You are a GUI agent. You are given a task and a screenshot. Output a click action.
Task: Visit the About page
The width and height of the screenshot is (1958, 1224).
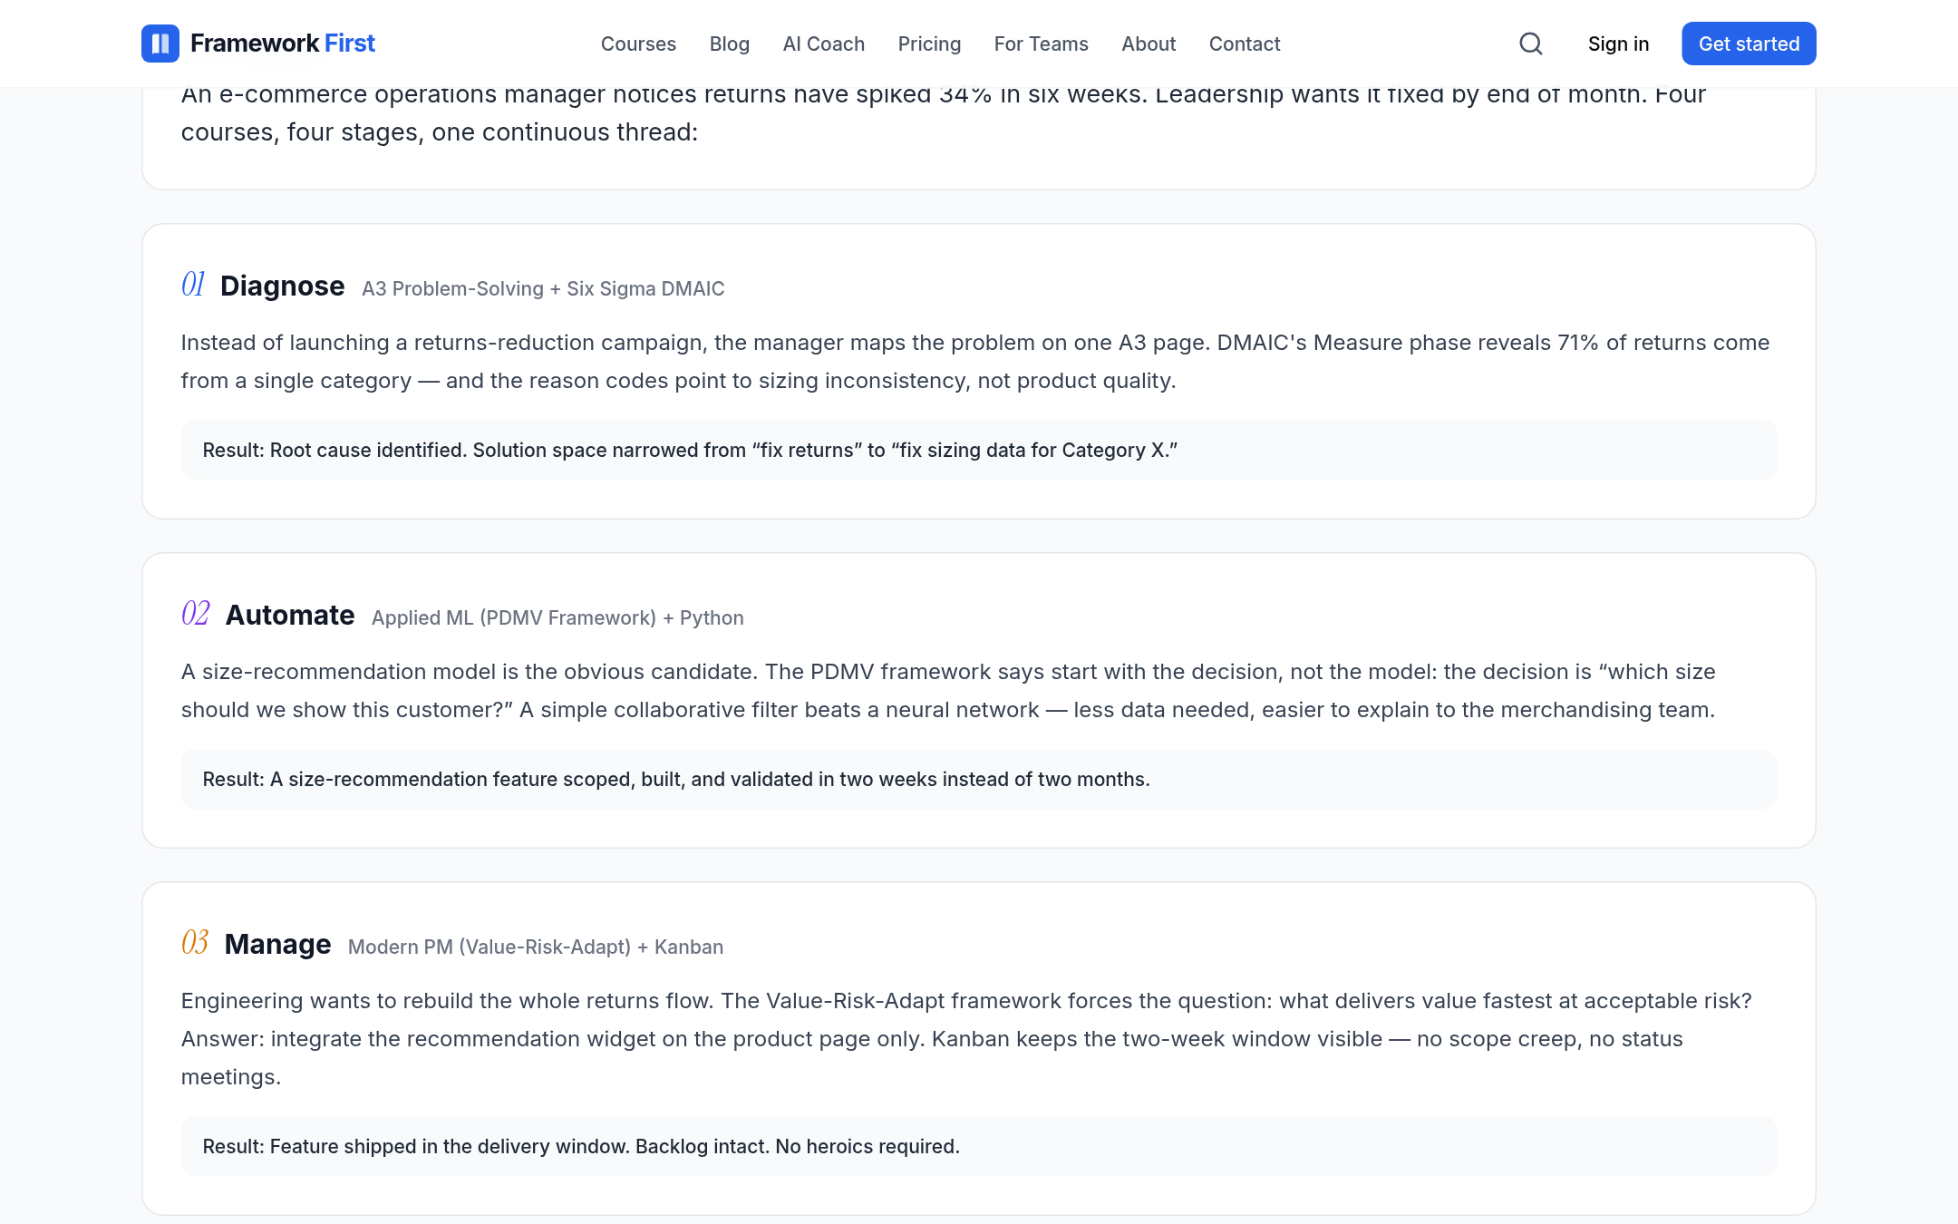(x=1149, y=44)
